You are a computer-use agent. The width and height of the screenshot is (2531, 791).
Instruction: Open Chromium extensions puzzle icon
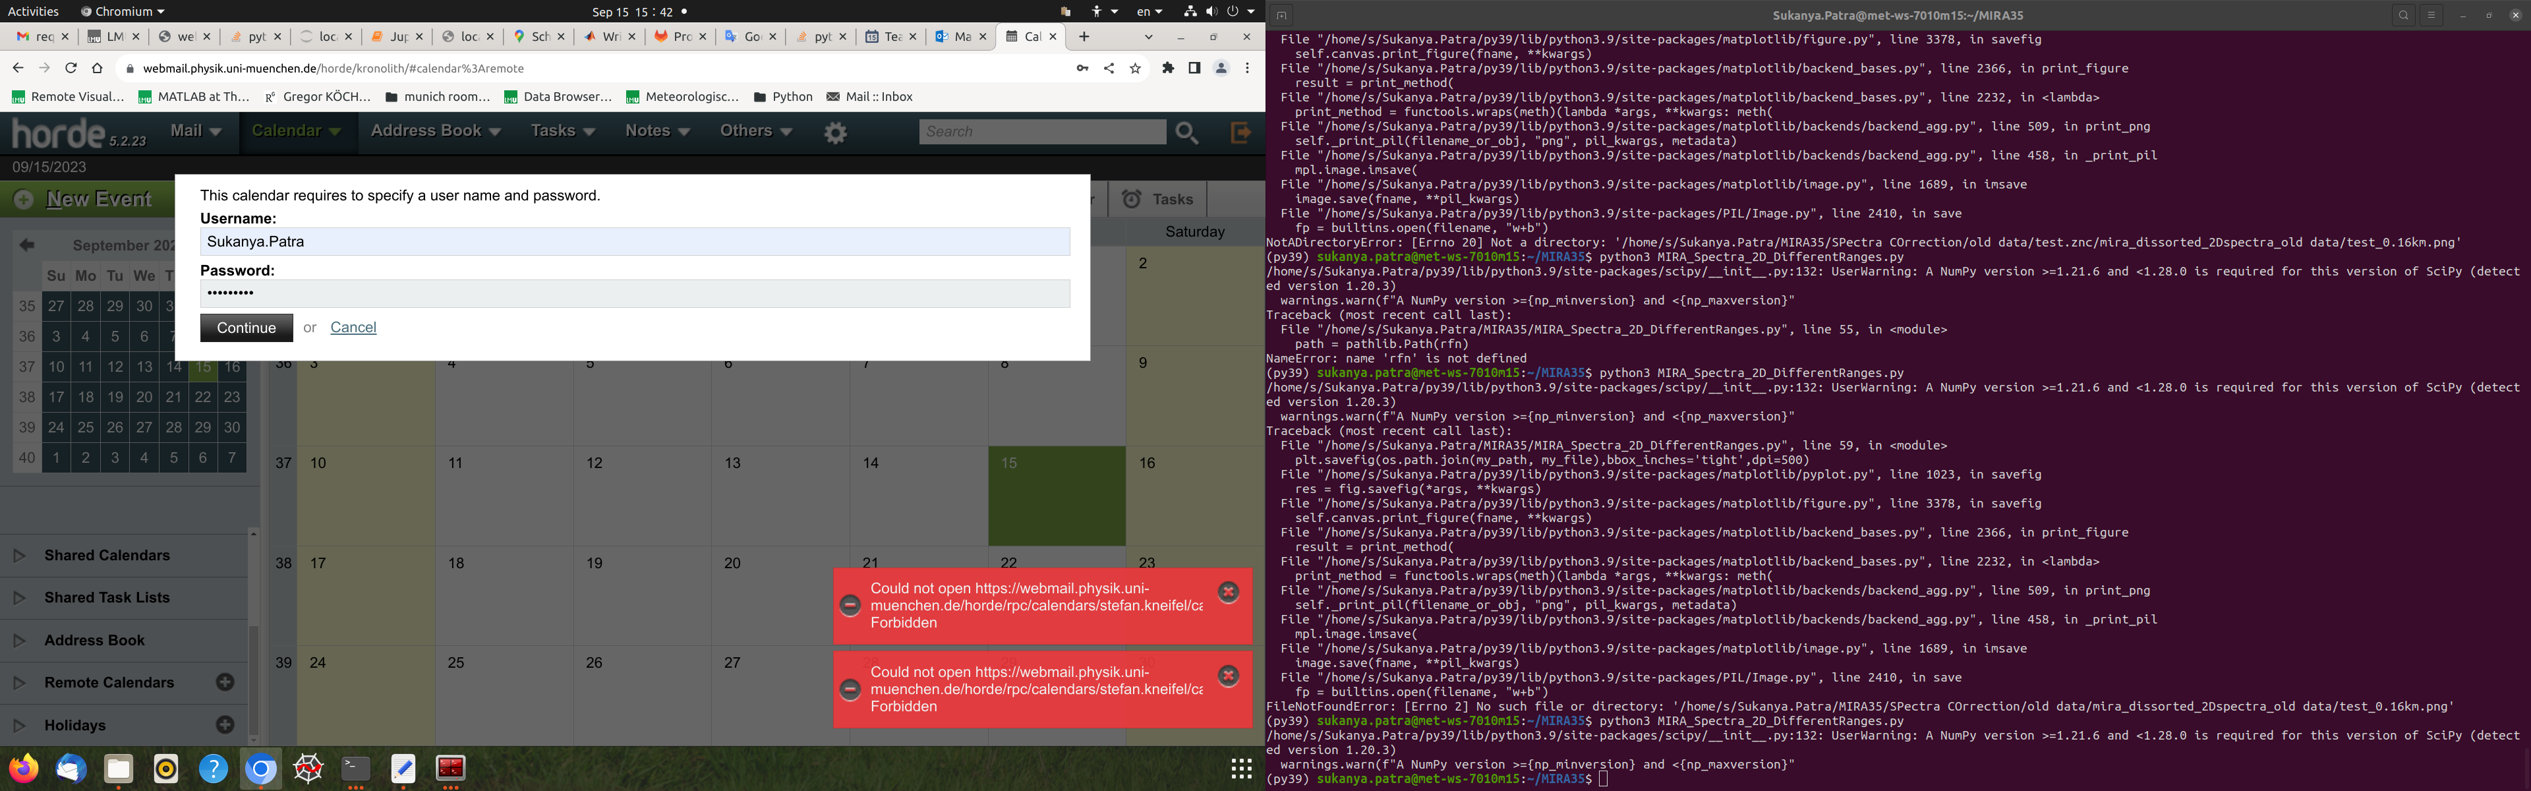(1168, 69)
